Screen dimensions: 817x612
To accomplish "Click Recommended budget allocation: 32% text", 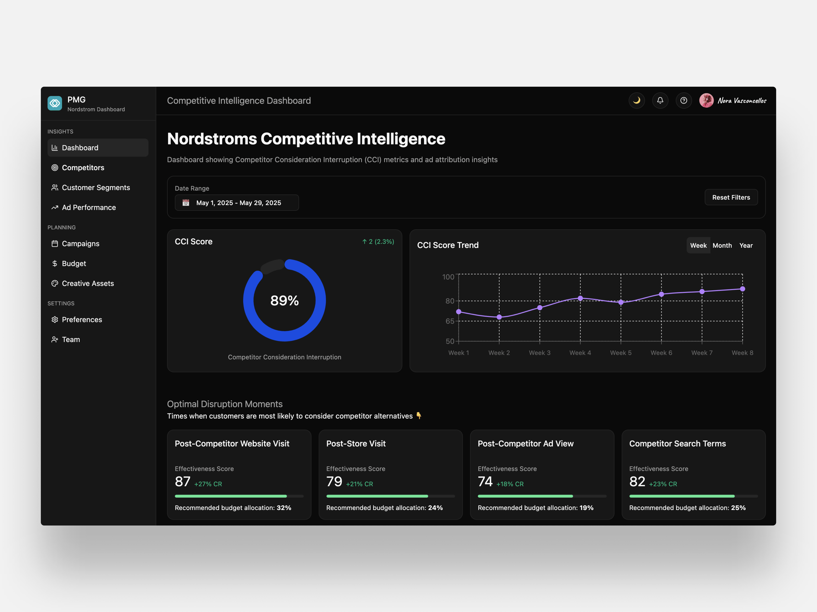I will point(233,507).
